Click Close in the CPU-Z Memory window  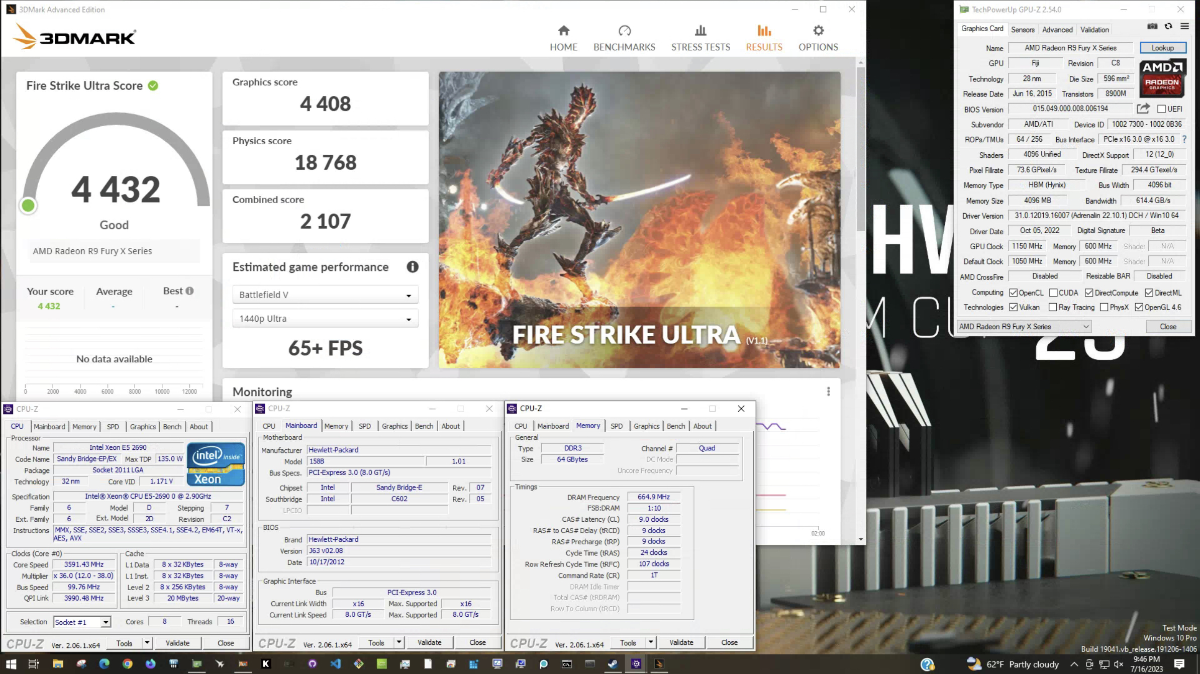729,642
